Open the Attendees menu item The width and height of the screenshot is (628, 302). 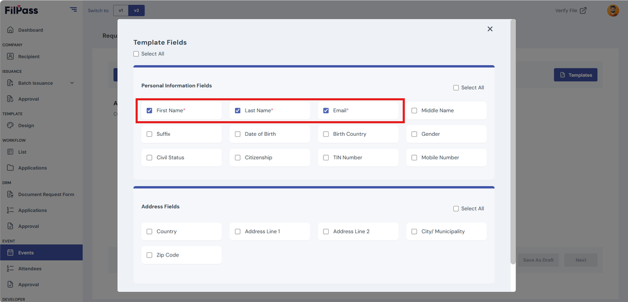tap(41, 269)
